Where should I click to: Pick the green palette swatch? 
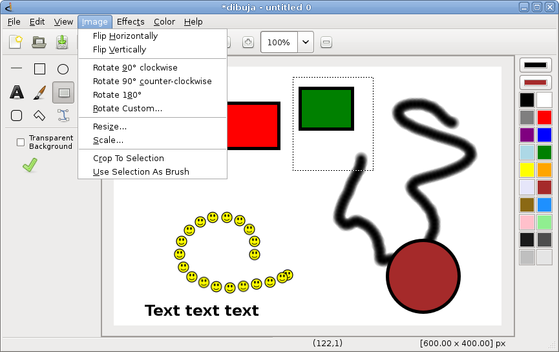tap(544, 153)
